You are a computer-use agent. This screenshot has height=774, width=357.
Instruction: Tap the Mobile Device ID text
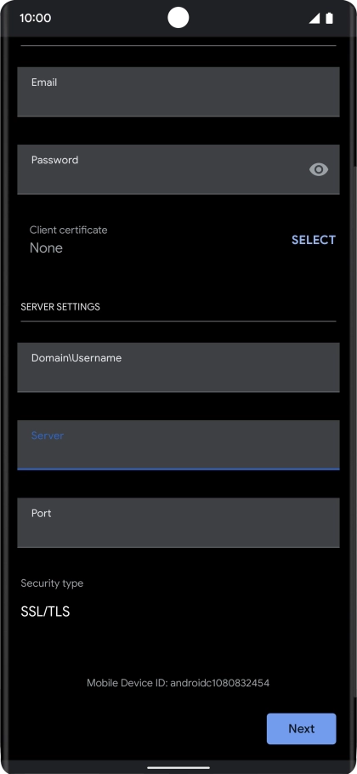click(x=178, y=683)
